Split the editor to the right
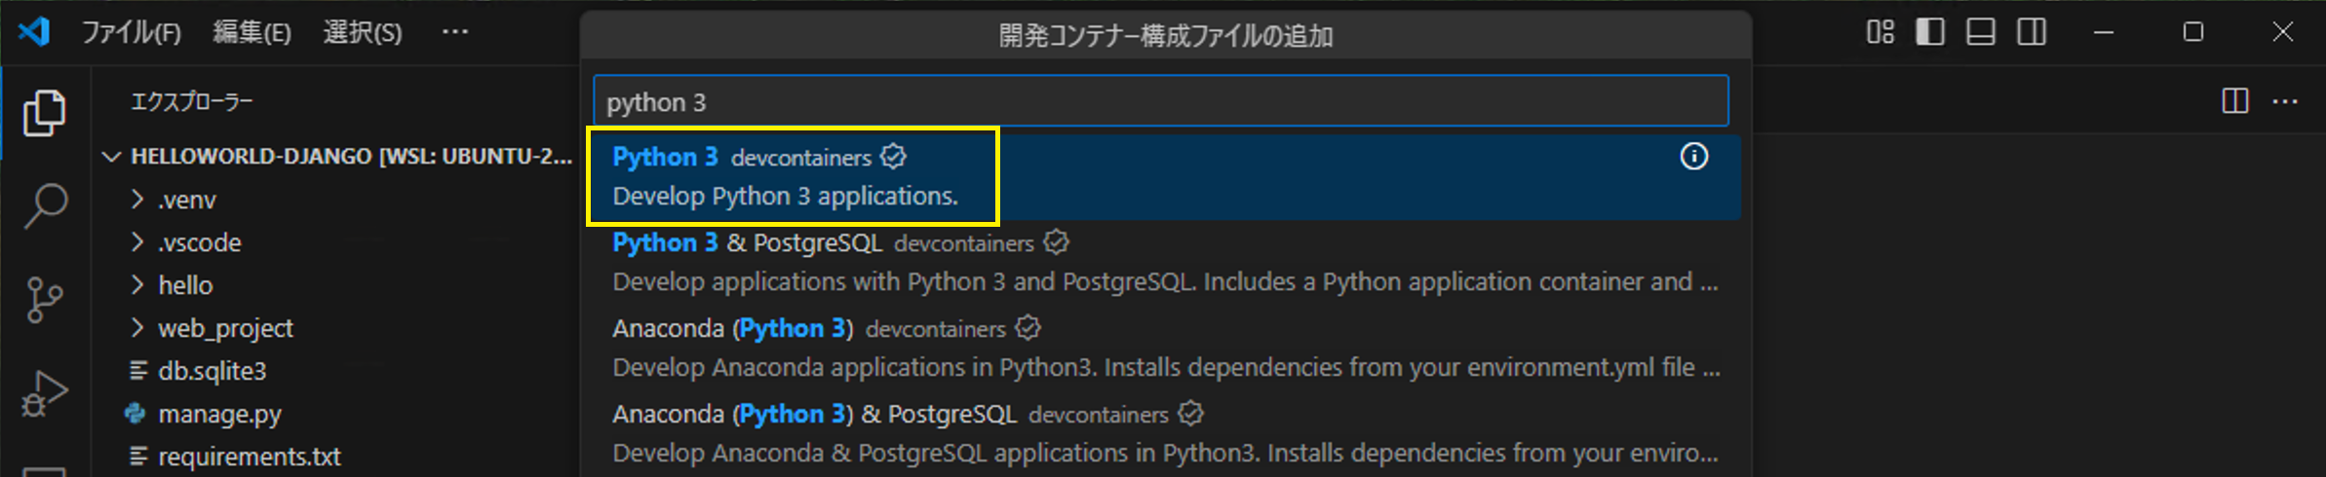The height and width of the screenshot is (477, 2326). click(2235, 101)
